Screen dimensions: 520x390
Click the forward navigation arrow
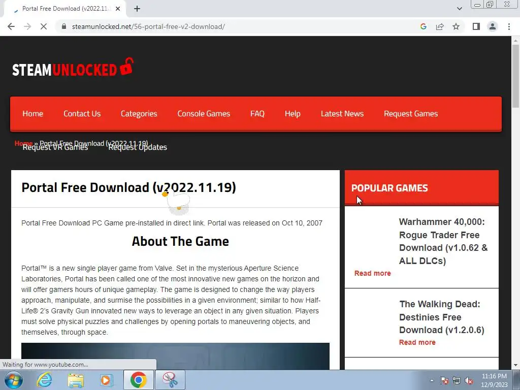27,26
